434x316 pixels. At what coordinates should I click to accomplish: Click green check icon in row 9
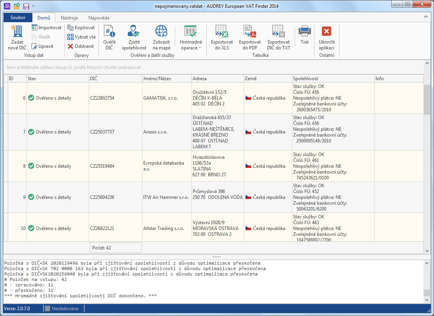tap(31, 197)
